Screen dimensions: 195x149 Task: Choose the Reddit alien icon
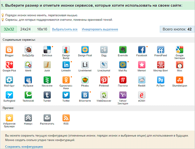(x=142, y=80)
